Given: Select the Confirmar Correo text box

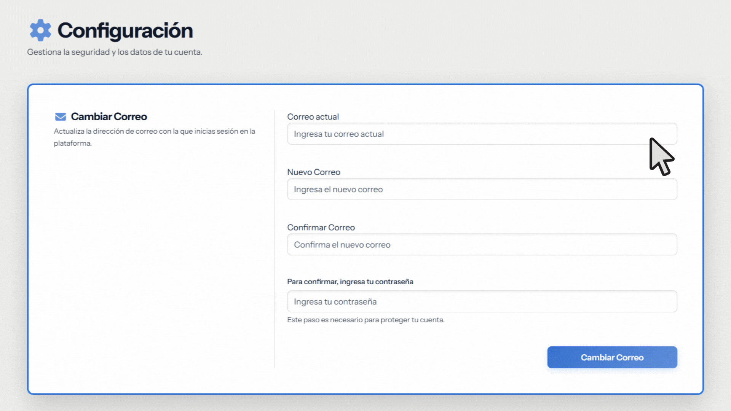Looking at the screenshot, I should coord(482,245).
